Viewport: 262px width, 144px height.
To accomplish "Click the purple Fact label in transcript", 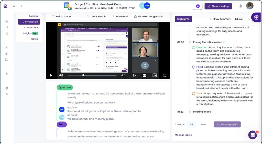I will [62, 125].
